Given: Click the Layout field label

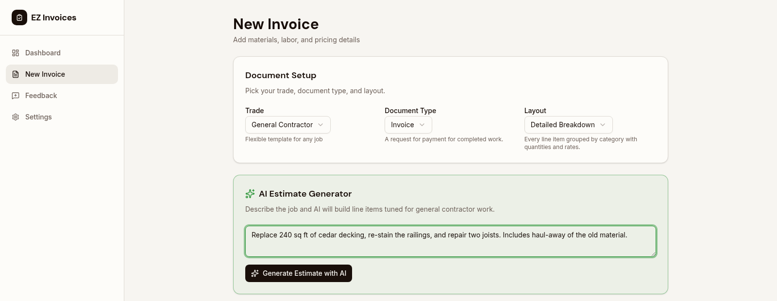Looking at the screenshot, I should click(x=535, y=111).
